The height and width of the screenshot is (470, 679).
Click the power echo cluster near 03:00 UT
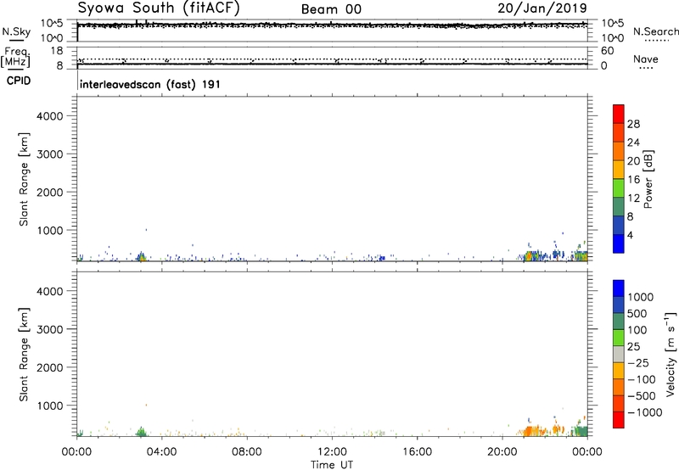[x=141, y=257]
